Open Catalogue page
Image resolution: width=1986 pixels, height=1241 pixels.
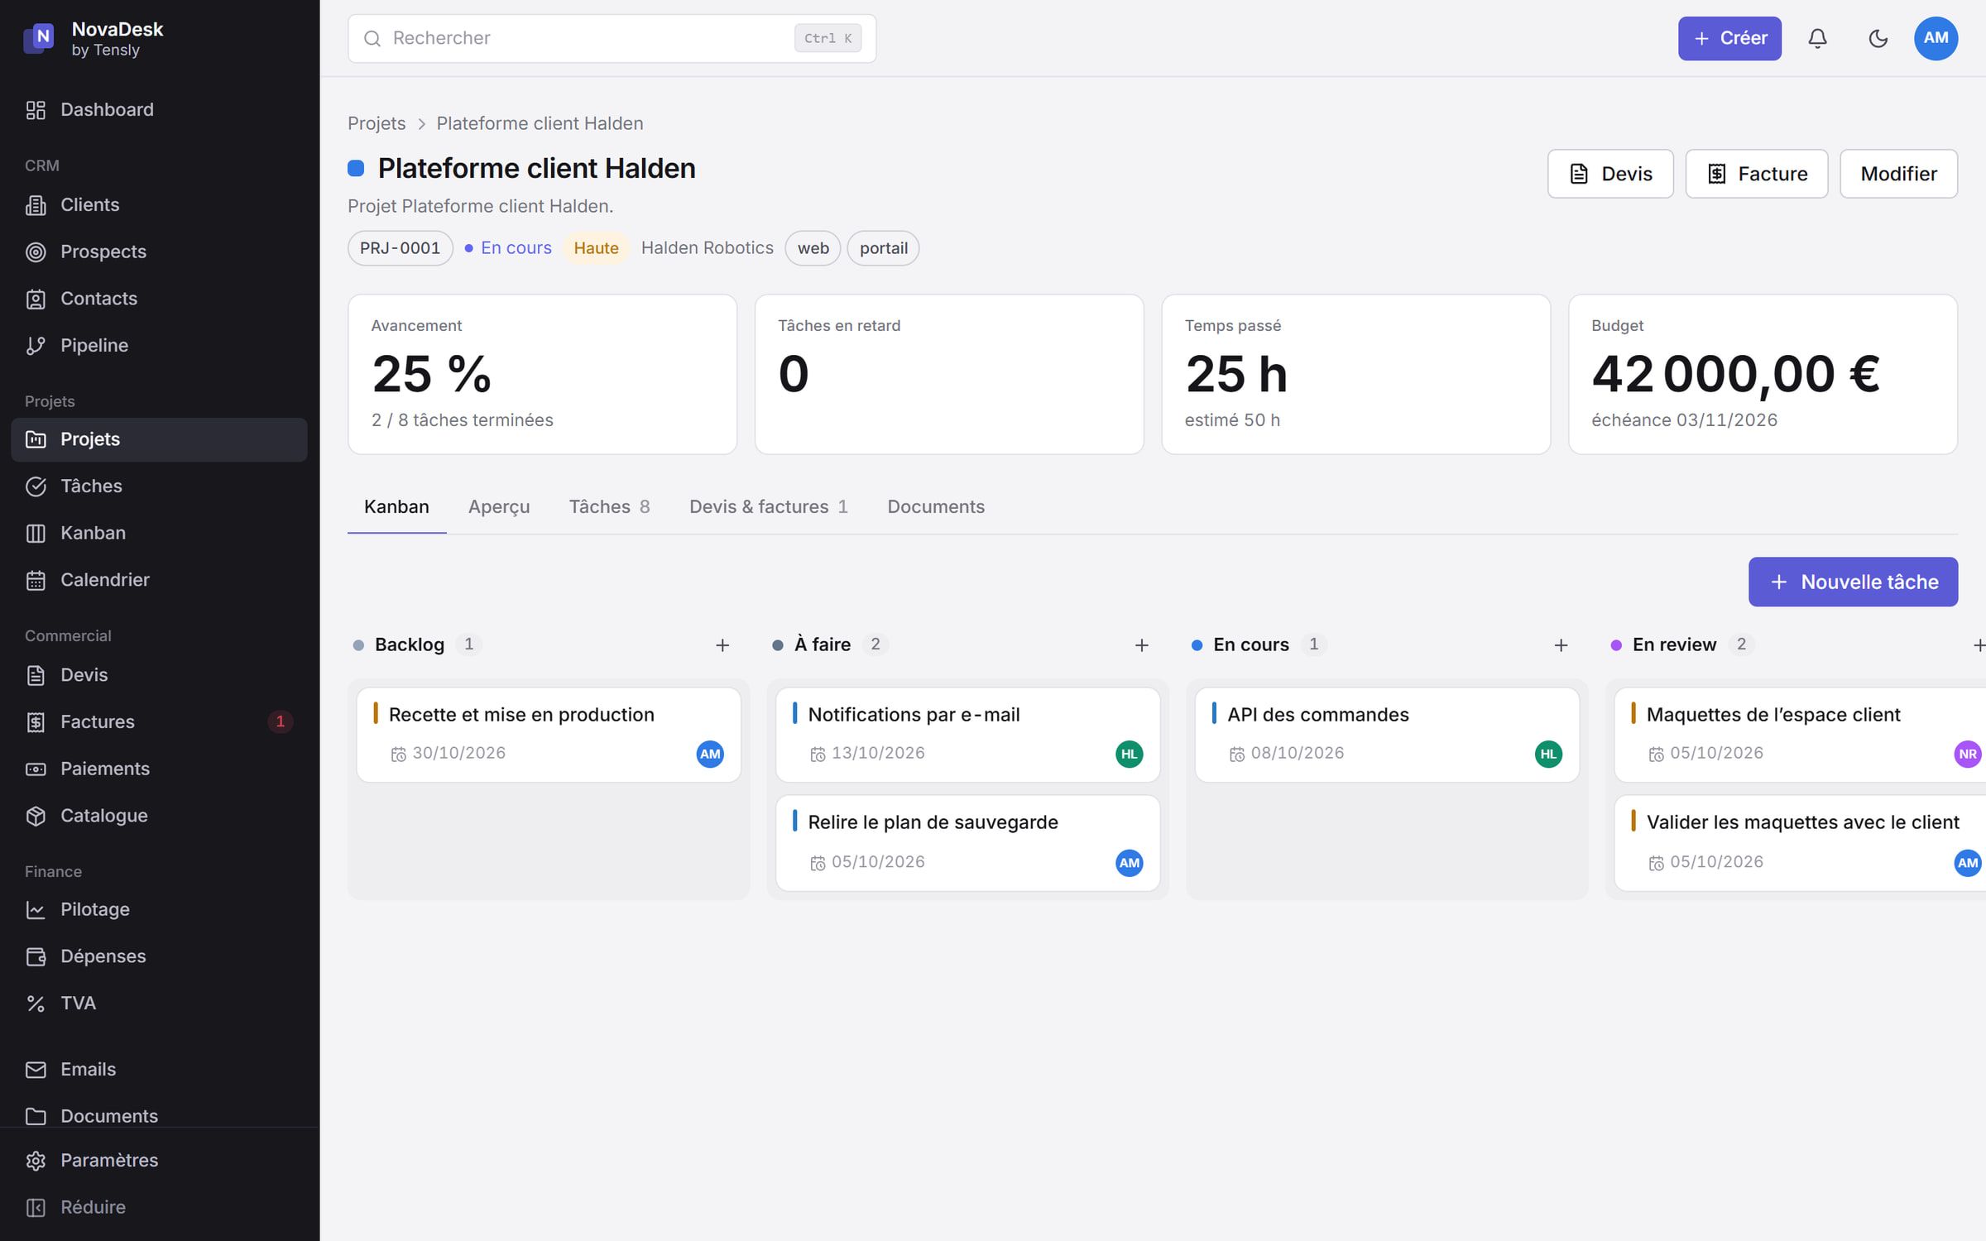pos(159,816)
